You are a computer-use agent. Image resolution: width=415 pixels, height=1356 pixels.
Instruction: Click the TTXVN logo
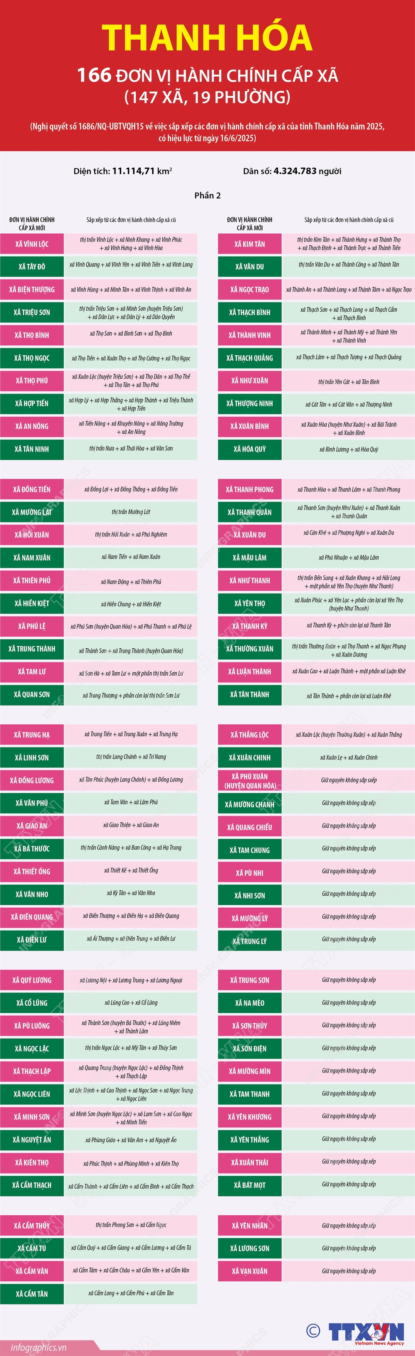(366, 1332)
